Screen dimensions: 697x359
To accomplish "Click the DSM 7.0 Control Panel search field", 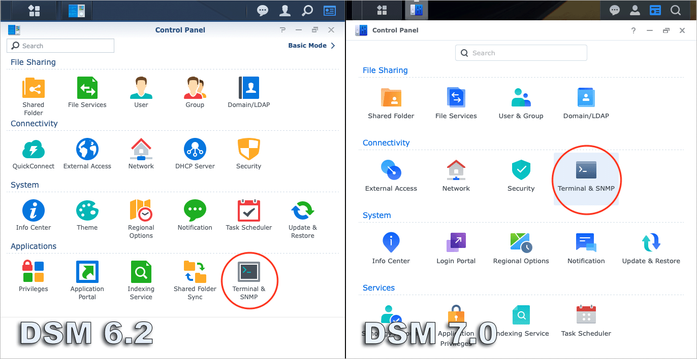I will tap(521, 53).
